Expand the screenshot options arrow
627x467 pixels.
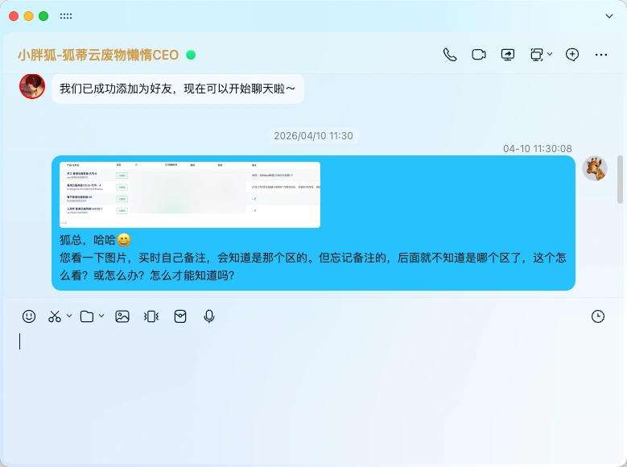(x=69, y=316)
